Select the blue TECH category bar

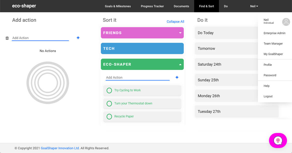tap(142, 48)
